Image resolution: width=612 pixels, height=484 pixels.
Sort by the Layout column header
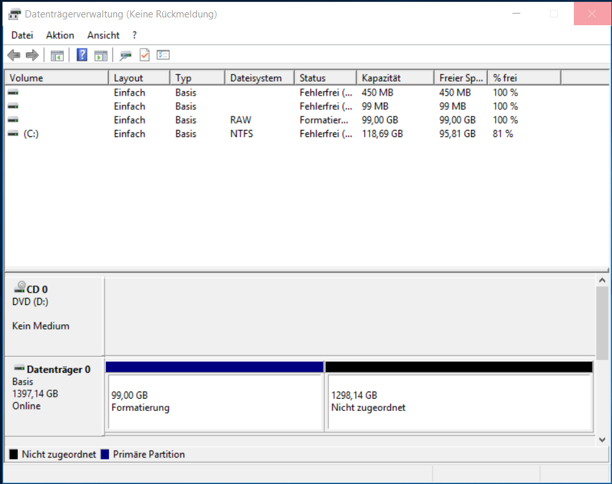point(140,78)
